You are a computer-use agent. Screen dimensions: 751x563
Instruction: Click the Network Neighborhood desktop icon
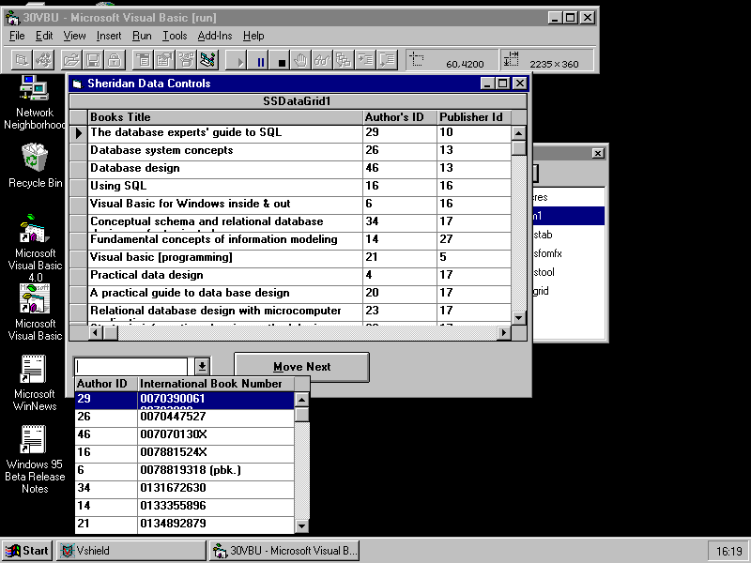[x=35, y=89]
